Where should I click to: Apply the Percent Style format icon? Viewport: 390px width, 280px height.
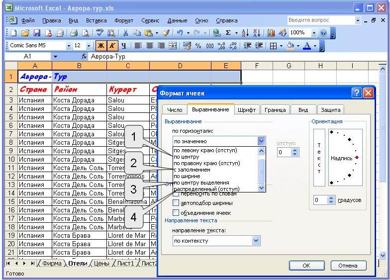coord(198,46)
